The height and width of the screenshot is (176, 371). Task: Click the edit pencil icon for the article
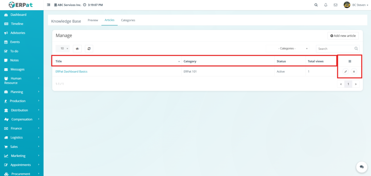coord(346,72)
